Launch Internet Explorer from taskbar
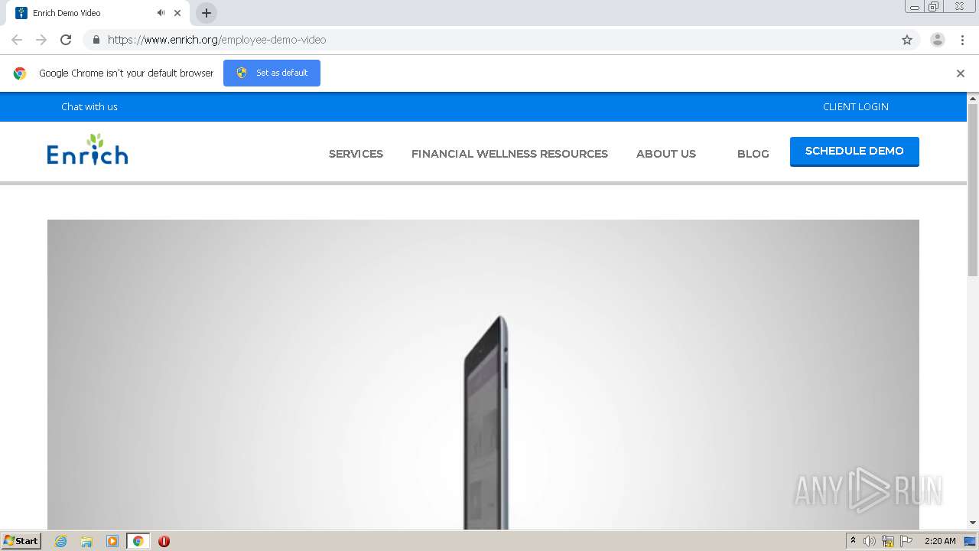Viewport: 979px width, 551px height. [x=60, y=541]
